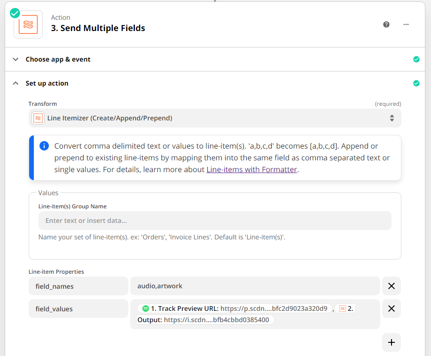Click the Line-item Properties label
The height and width of the screenshot is (356, 431).
56,271
